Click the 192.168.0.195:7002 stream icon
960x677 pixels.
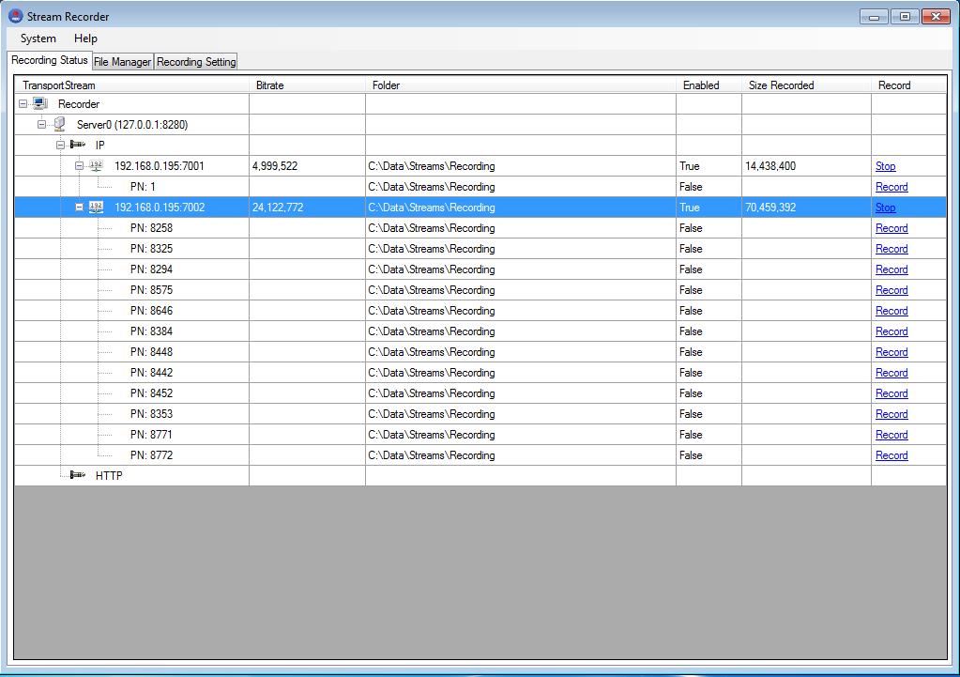tap(96, 208)
